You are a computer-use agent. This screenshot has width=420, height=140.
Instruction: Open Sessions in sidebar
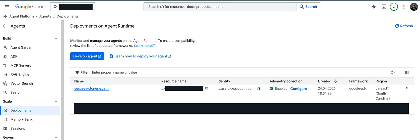pos(30,128)
